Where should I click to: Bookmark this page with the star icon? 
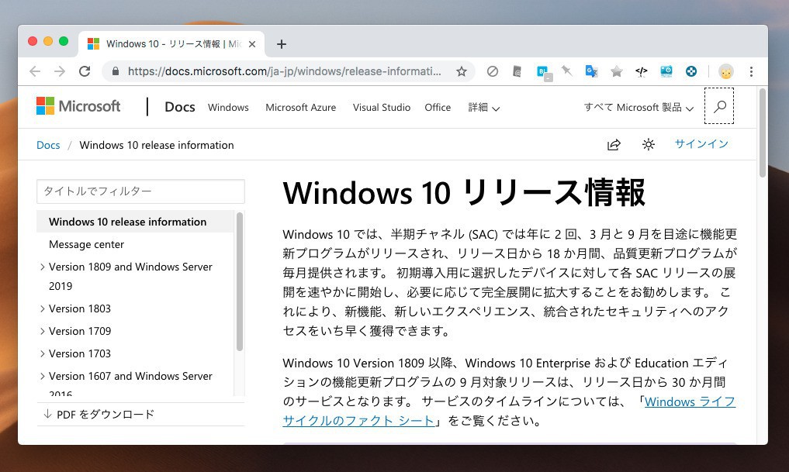click(462, 71)
